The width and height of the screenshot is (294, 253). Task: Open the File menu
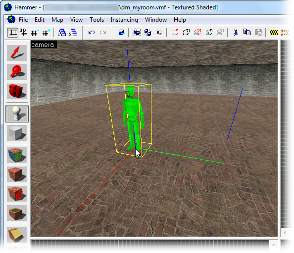(x=23, y=20)
